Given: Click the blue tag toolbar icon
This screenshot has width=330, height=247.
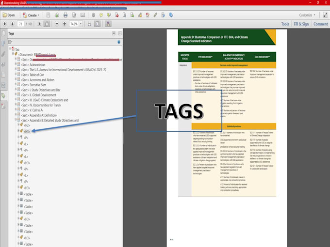Looking at the screenshot, I should point(171,15).
